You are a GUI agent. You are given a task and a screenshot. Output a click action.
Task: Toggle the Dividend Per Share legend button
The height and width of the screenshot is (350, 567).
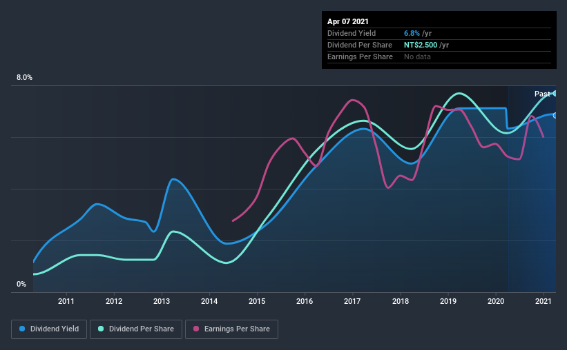(136, 329)
